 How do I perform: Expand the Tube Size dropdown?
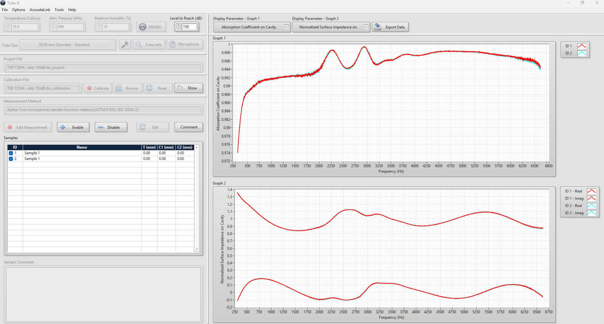click(x=67, y=45)
